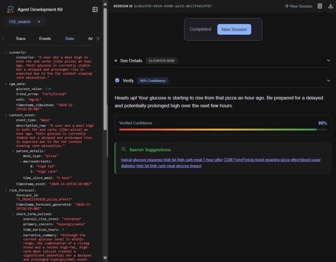Open high fat high carb meal glucose impact link
This screenshot has width=336, height=262.
(x=168, y=166)
